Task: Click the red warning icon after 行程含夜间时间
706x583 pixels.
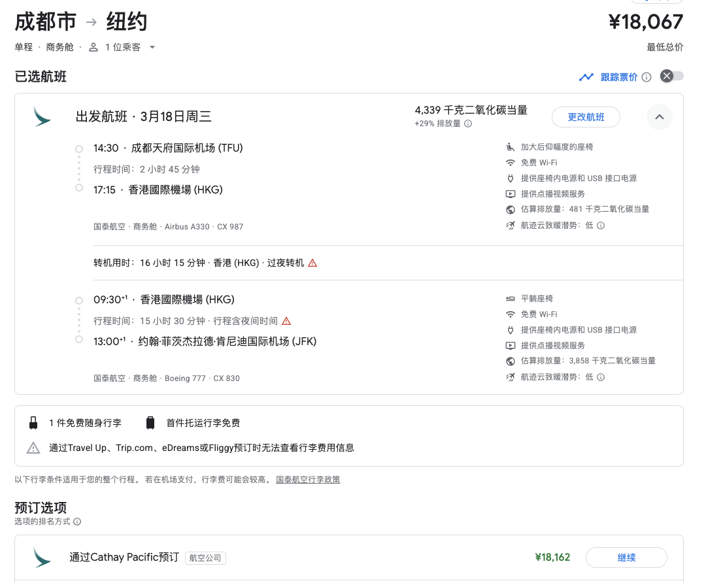Action: coord(286,321)
